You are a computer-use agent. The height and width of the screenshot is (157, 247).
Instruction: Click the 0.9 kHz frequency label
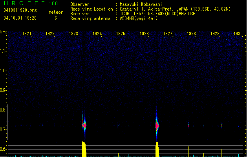(4, 90)
